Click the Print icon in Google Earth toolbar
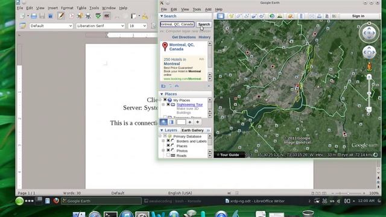Image resolution: width=386 pixels, height=217 pixels. pyautogui.click(x=319, y=16)
